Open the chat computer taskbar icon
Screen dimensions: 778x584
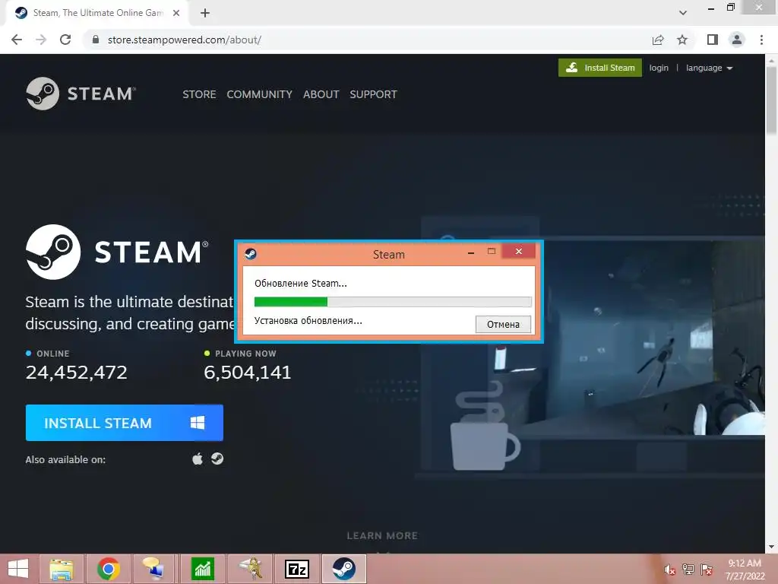154,569
